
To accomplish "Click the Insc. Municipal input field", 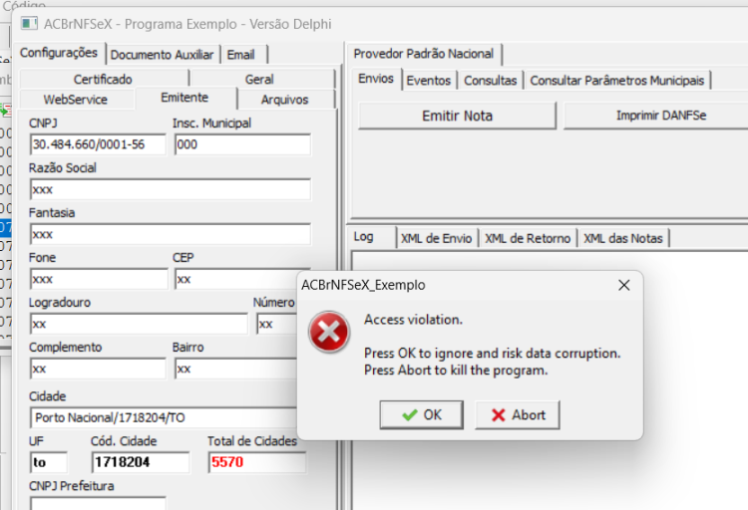I will pyautogui.click(x=242, y=144).
